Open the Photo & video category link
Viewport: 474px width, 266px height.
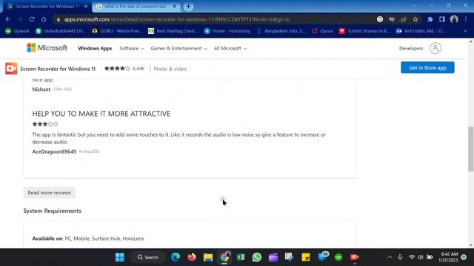[x=170, y=69]
